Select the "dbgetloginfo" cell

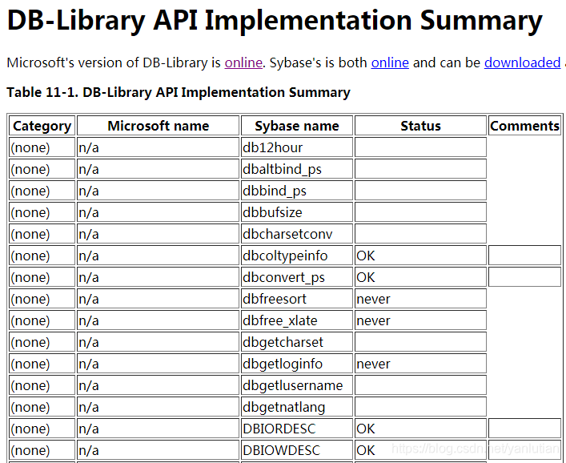pyautogui.click(x=297, y=364)
